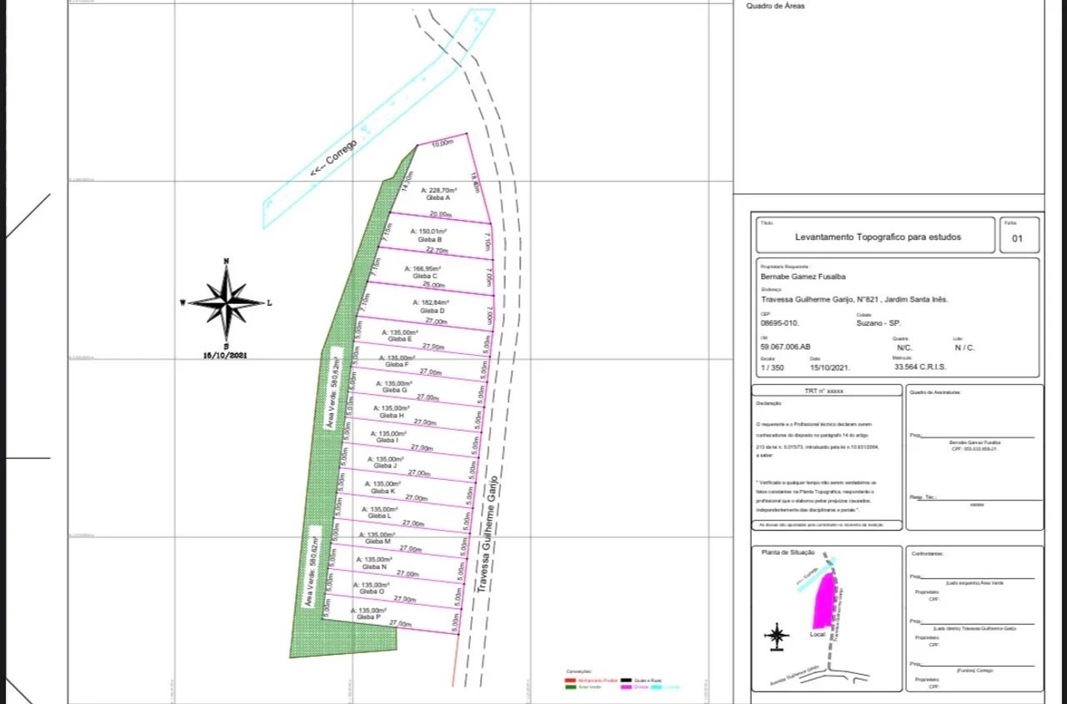The width and height of the screenshot is (1067, 704).
Task: Click the compass rose north arrow symbol
Action: point(226,303)
